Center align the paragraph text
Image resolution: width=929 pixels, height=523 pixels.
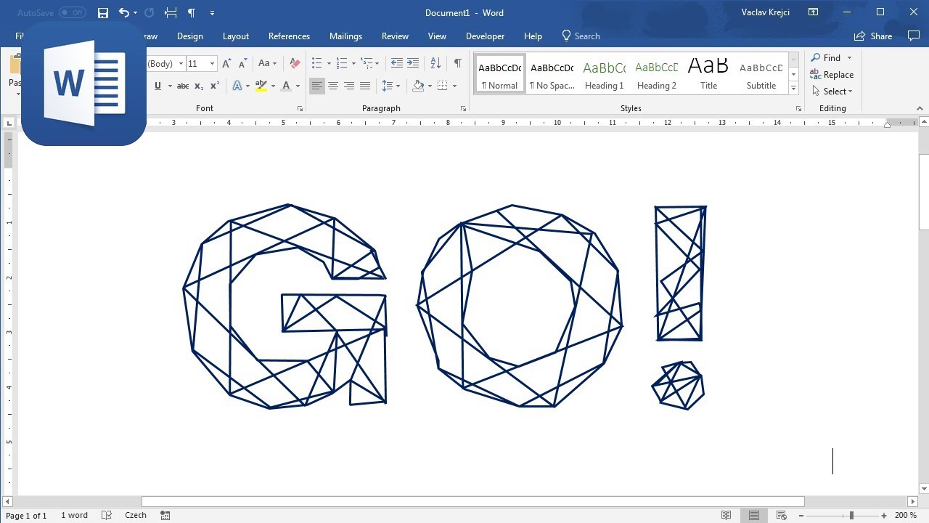tap(333, 86)
